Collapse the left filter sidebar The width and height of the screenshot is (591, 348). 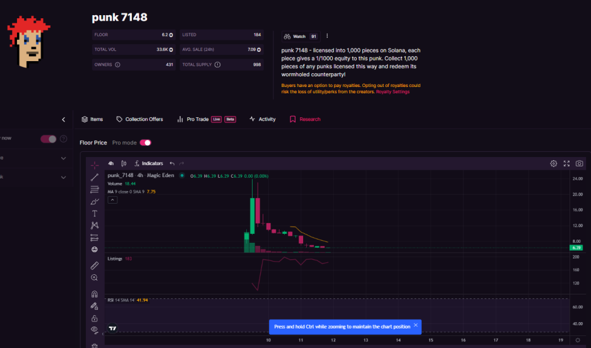tap(63, 120)
